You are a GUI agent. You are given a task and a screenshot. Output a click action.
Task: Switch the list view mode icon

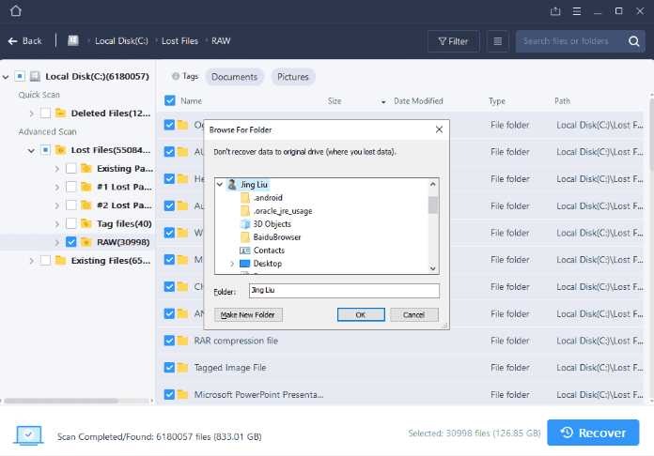498,41
